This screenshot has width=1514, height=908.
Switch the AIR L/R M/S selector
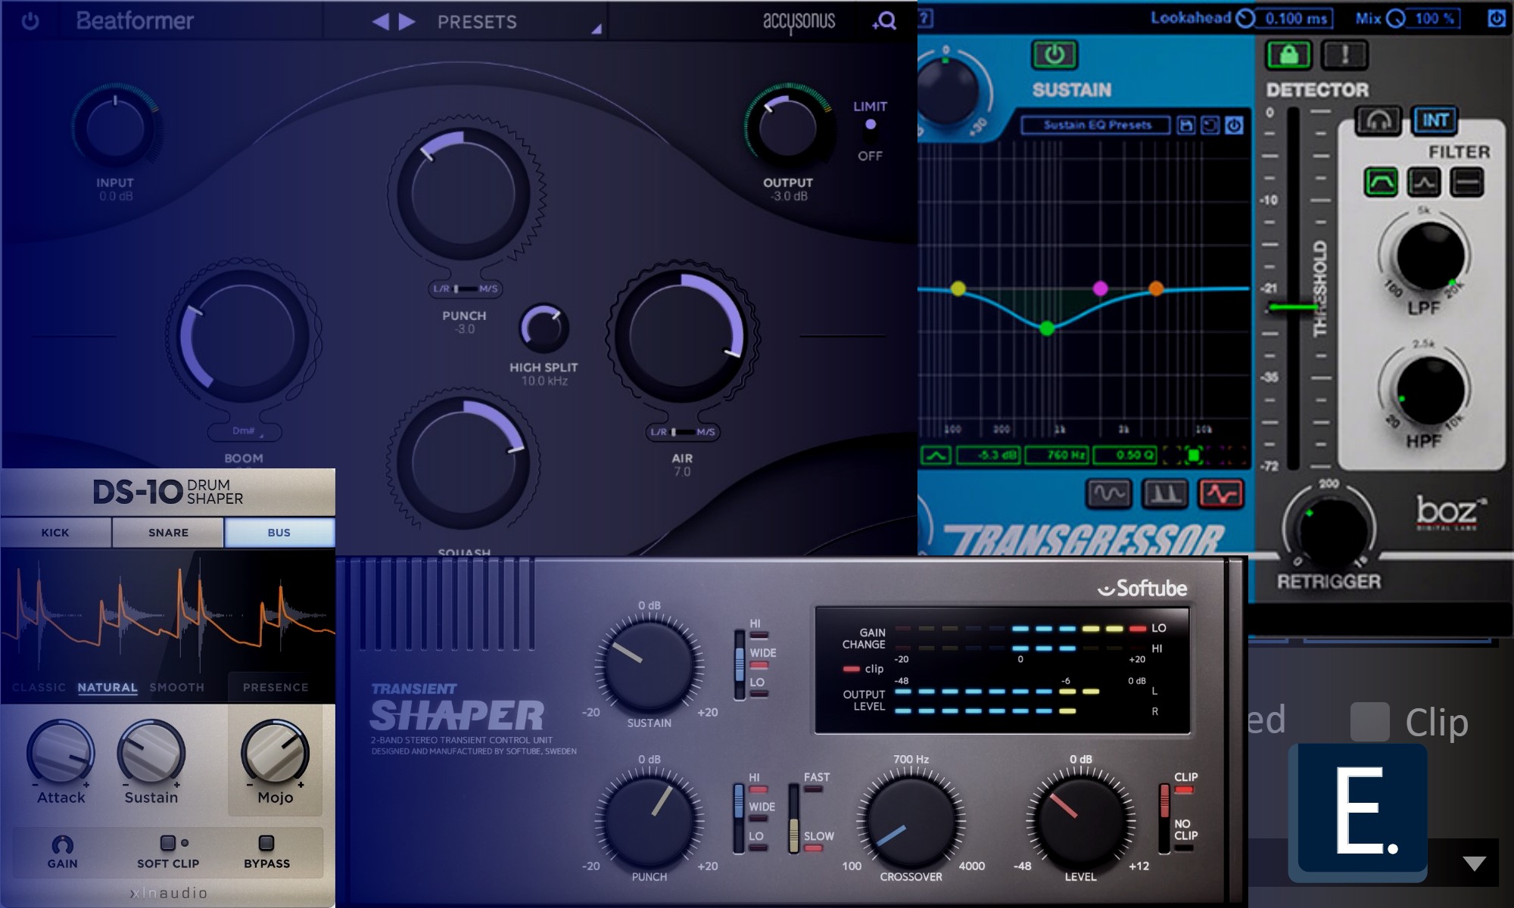pos(682,432)
